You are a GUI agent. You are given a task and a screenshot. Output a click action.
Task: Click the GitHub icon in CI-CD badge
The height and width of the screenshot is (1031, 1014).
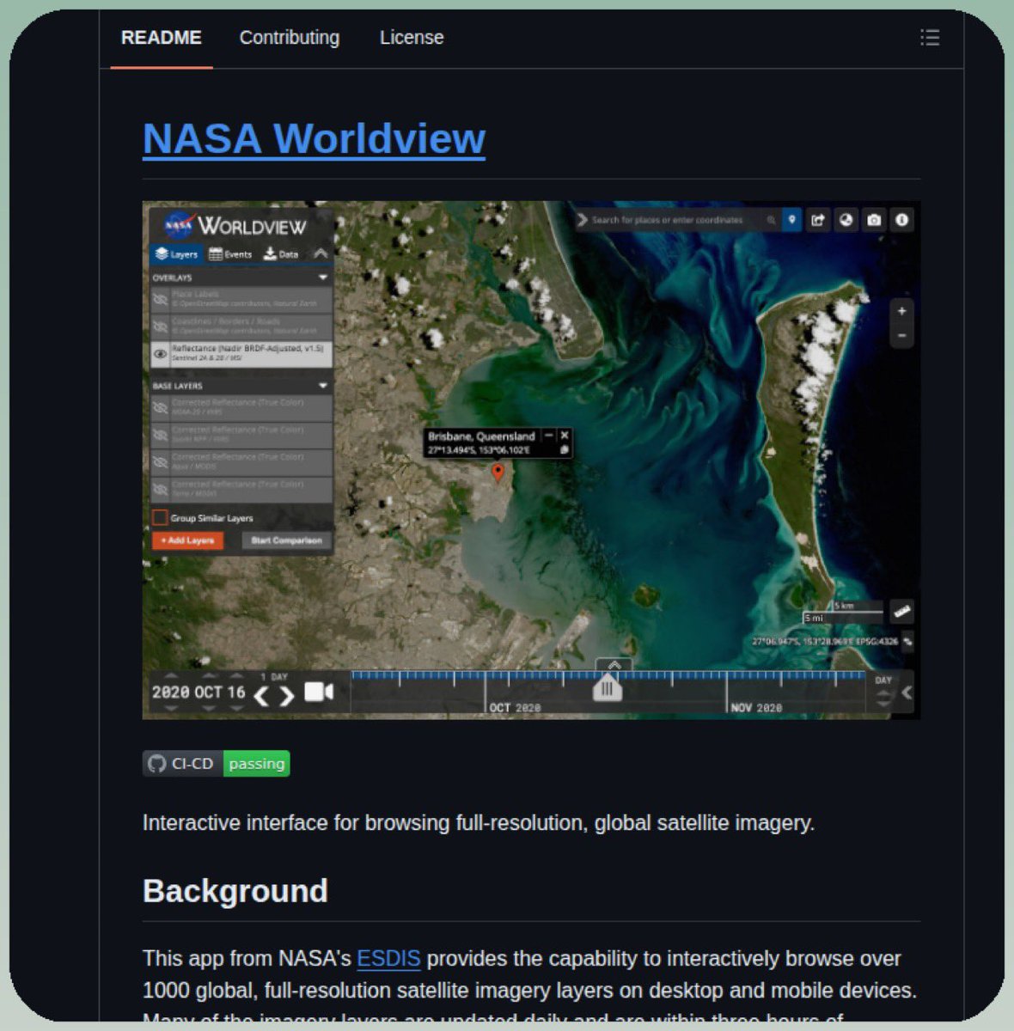coord(156,764)
